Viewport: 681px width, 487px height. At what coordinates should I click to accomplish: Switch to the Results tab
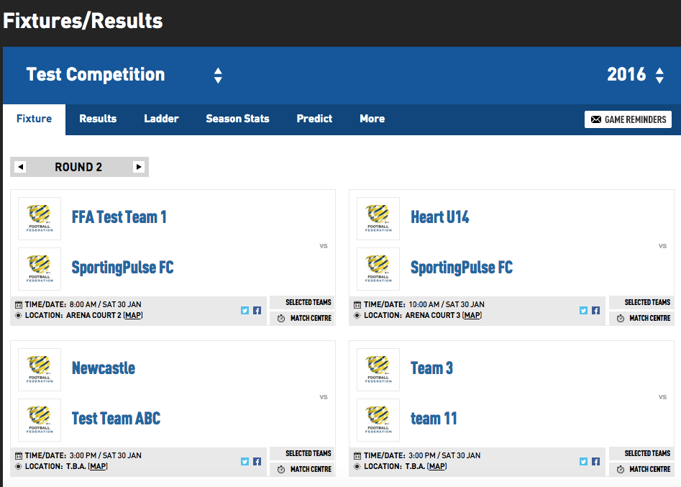[98, 119]
